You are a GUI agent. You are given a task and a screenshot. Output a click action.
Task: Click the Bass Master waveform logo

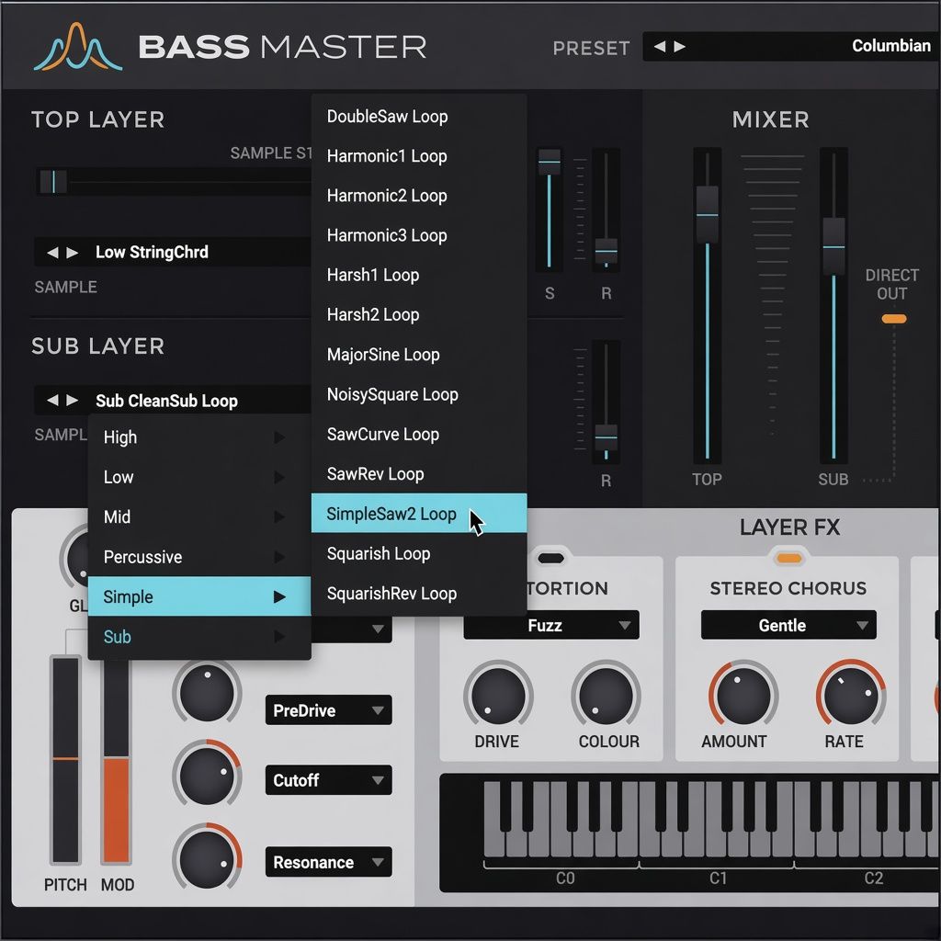pos(78,47)
